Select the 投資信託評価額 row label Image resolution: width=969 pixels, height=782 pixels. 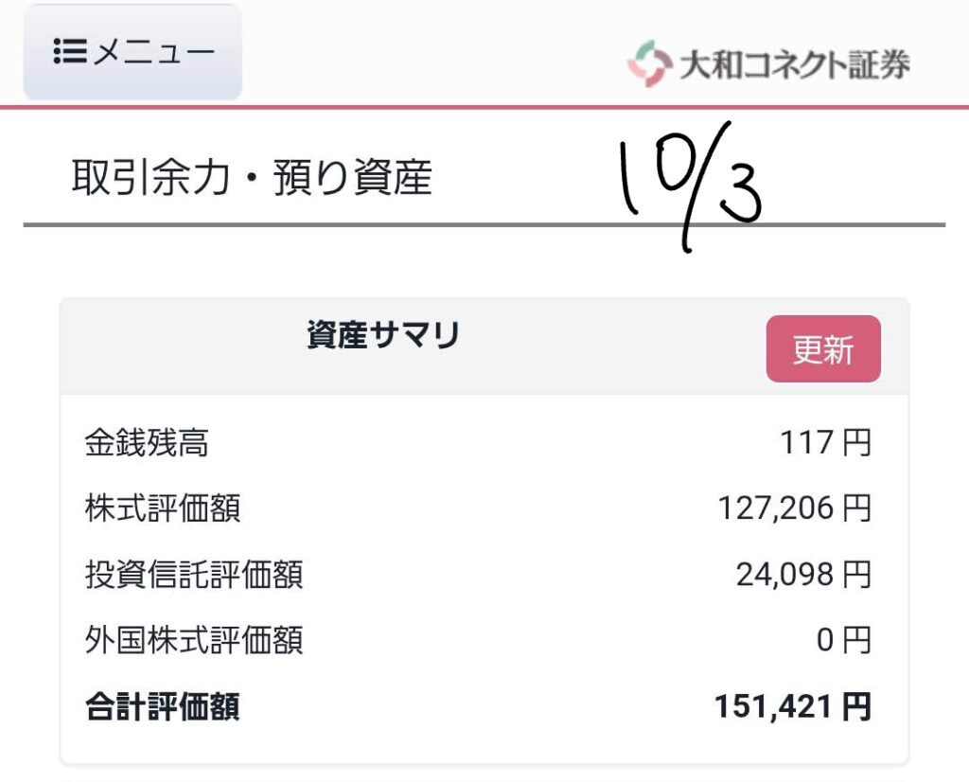tap(193, 574)
